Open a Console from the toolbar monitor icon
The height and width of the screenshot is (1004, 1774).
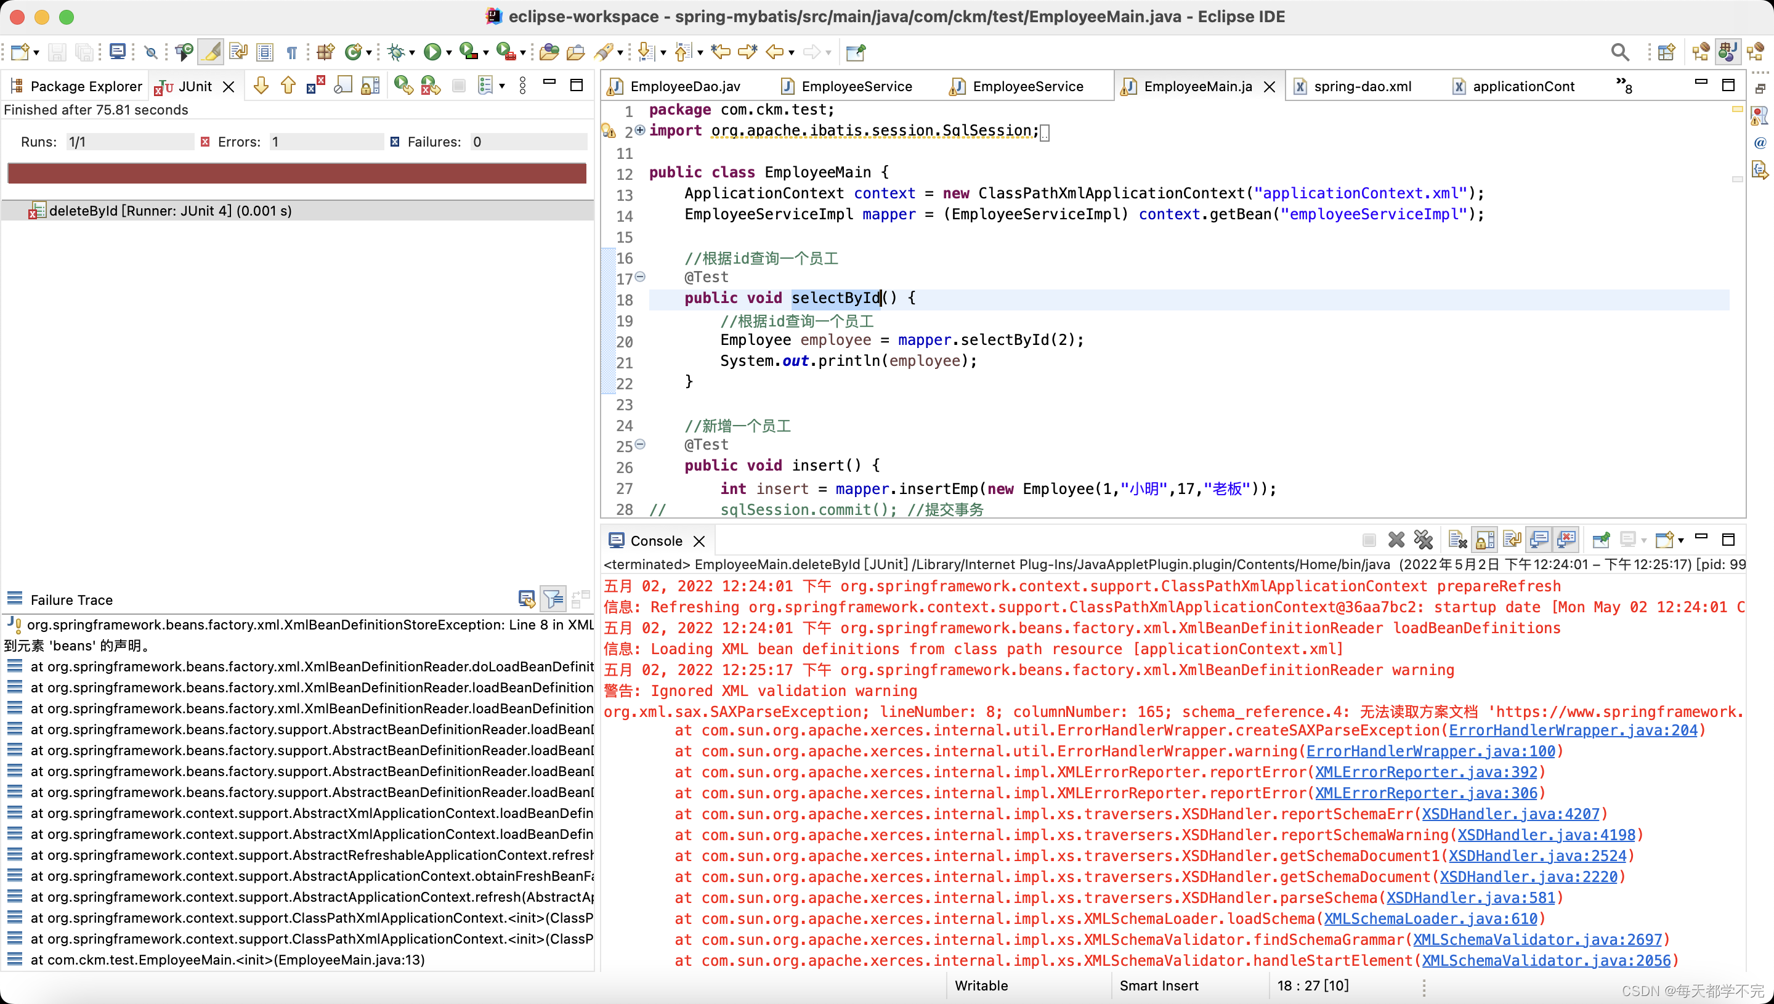click(118, 52)
